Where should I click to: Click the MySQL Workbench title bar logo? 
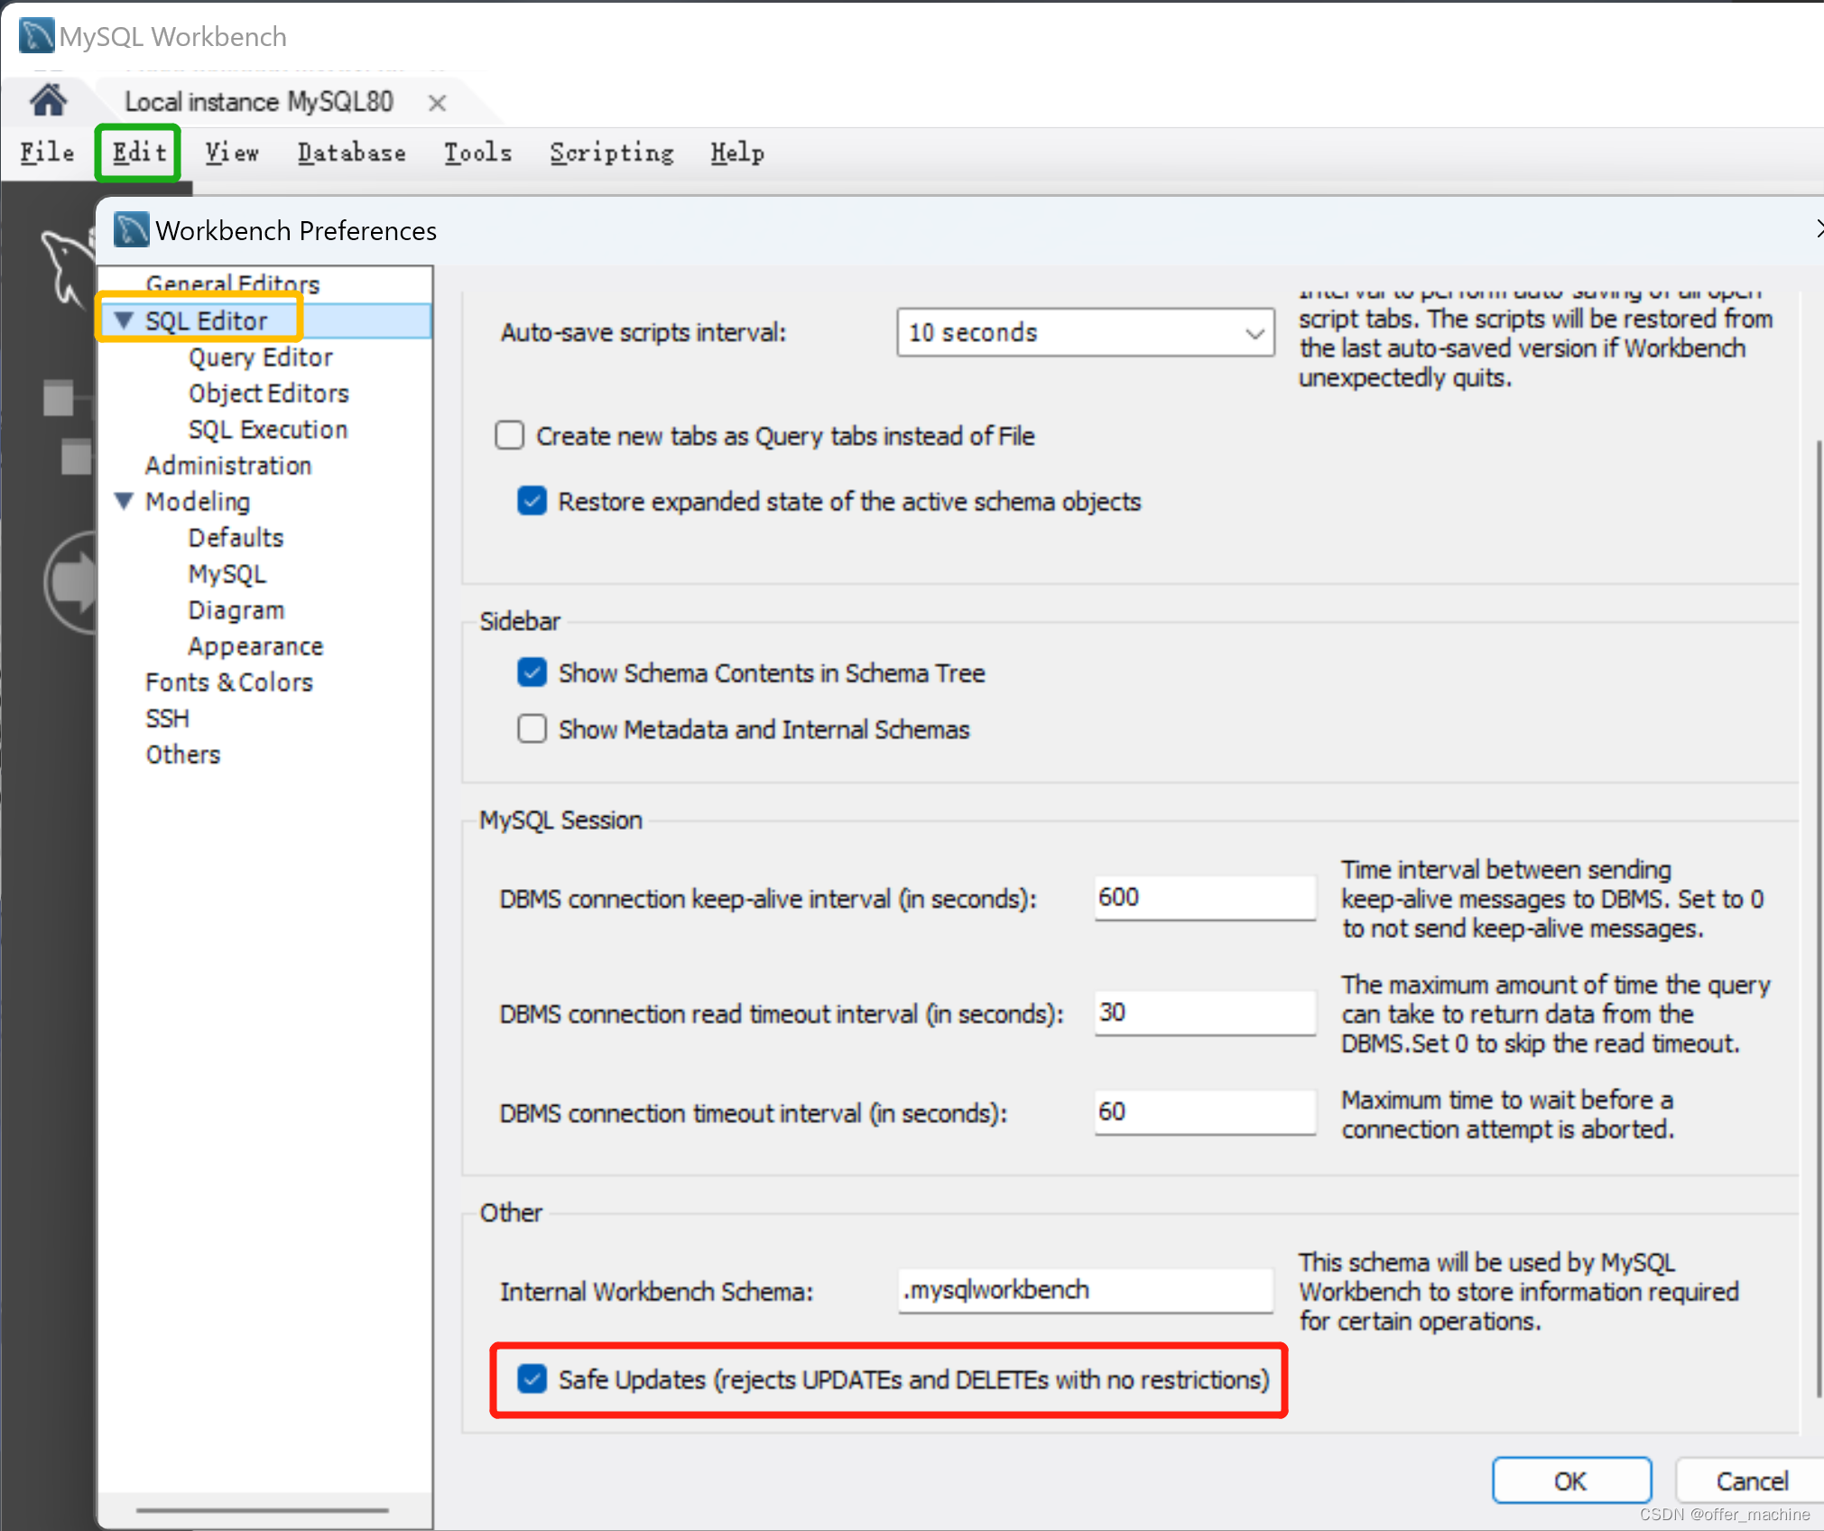(x=36, y=36)
